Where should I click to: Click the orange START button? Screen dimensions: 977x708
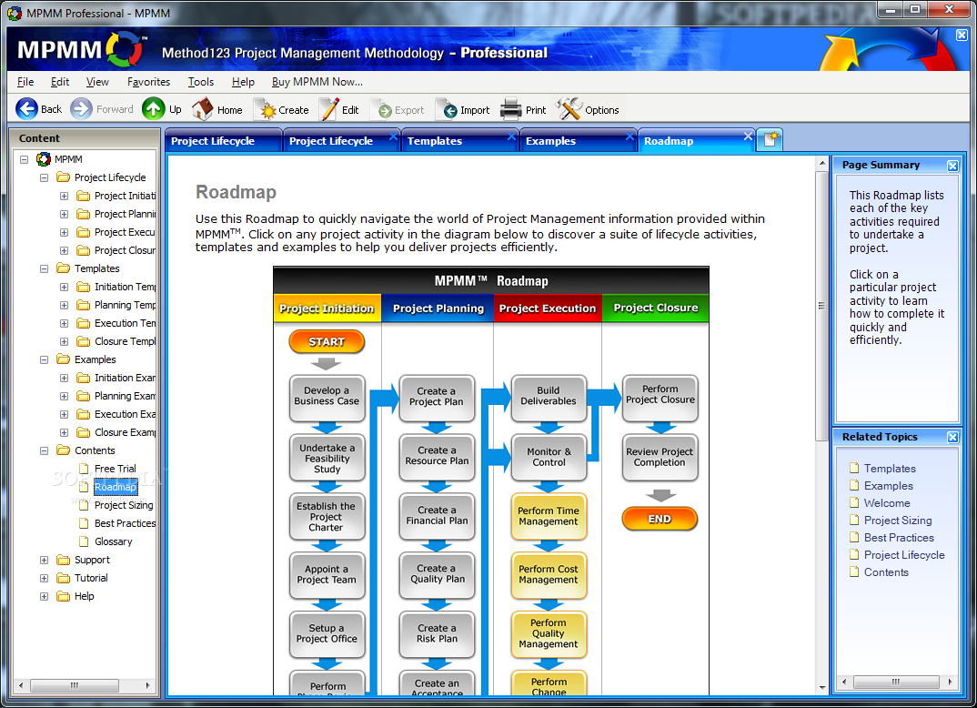(327, 342)
